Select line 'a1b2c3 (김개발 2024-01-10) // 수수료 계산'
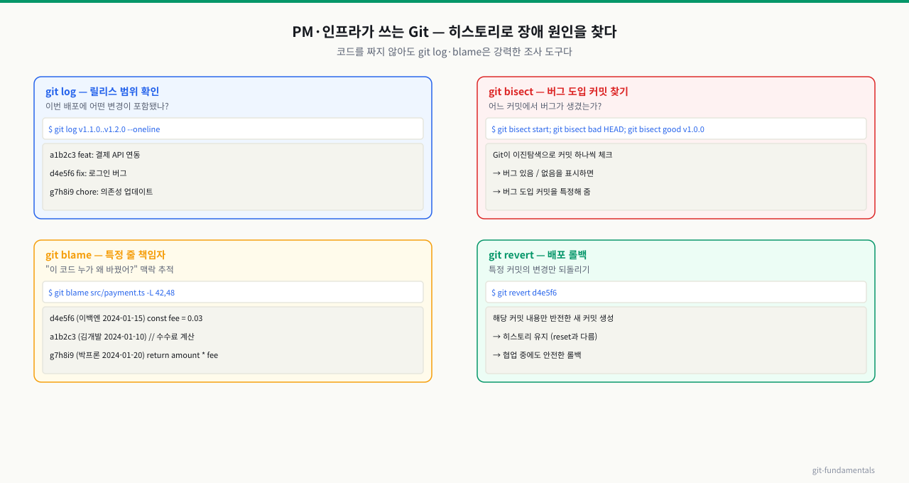 122,337
